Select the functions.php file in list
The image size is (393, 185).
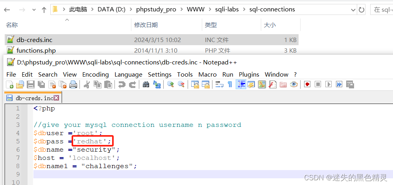[36, 50]
